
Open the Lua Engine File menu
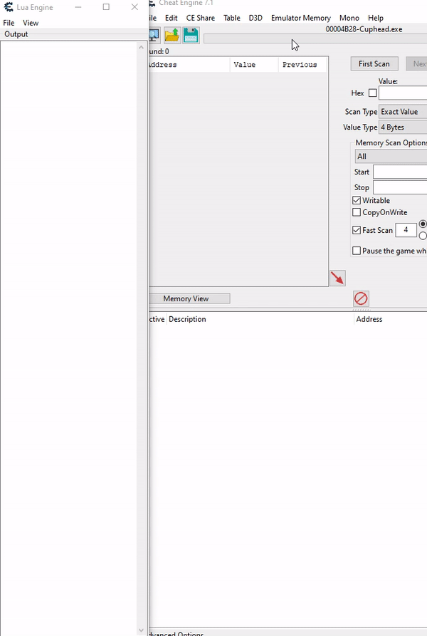(9, 23)
